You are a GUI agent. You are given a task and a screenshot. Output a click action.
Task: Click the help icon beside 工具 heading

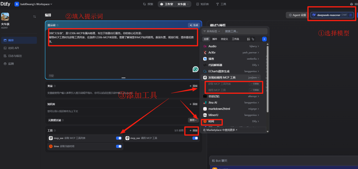(55, 131)
